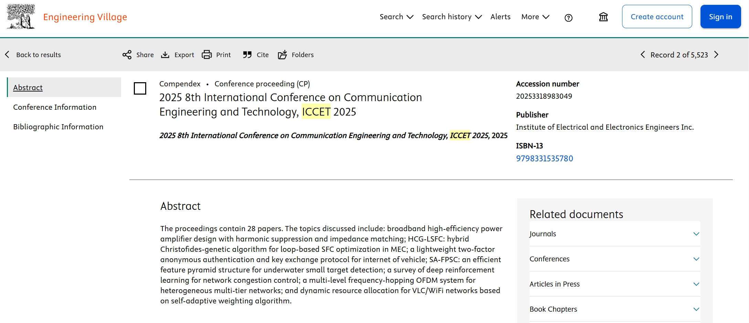Open the Folders icon
The width and height of the screenshot is (749, 323).
(282, 55)
